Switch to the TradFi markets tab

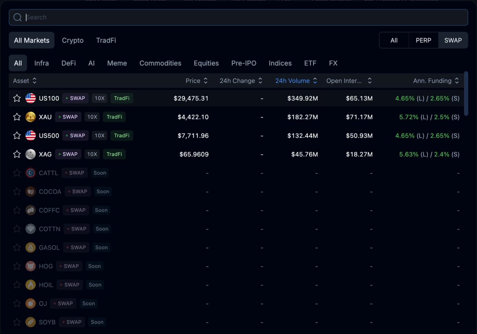(106, 41)
